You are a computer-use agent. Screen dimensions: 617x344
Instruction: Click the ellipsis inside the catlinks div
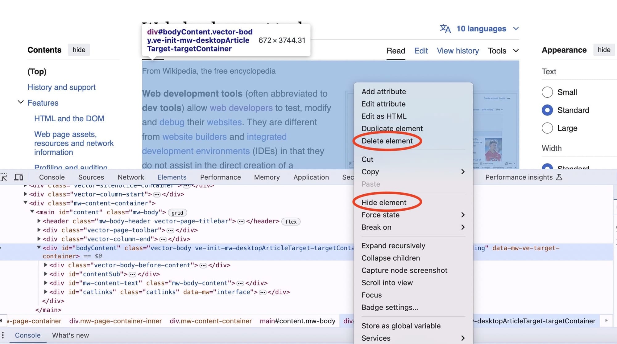coord(263,292)
